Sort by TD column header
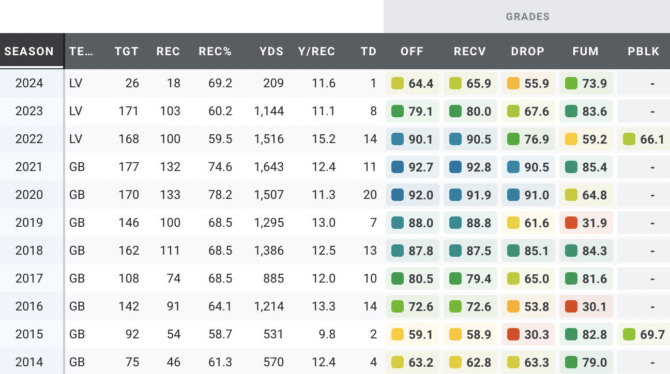670x374 pixels. (369, 51)
